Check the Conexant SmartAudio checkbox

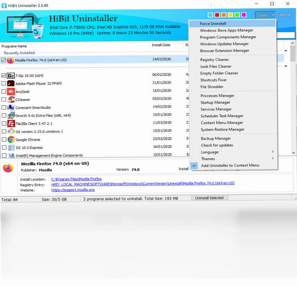tap(4, 108)
